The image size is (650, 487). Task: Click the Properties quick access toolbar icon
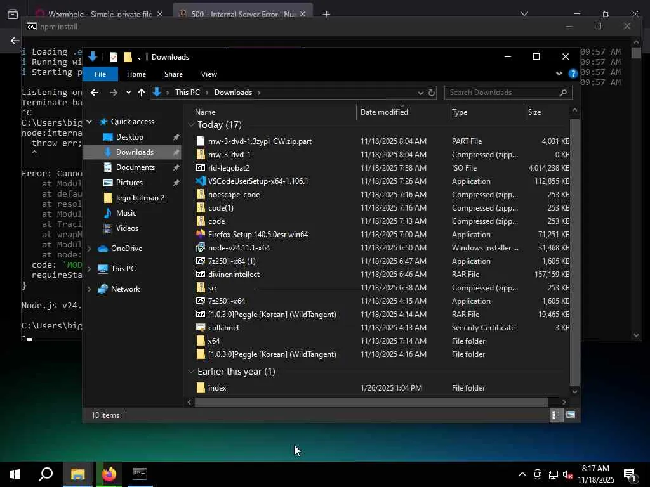[x=114, y=56]
